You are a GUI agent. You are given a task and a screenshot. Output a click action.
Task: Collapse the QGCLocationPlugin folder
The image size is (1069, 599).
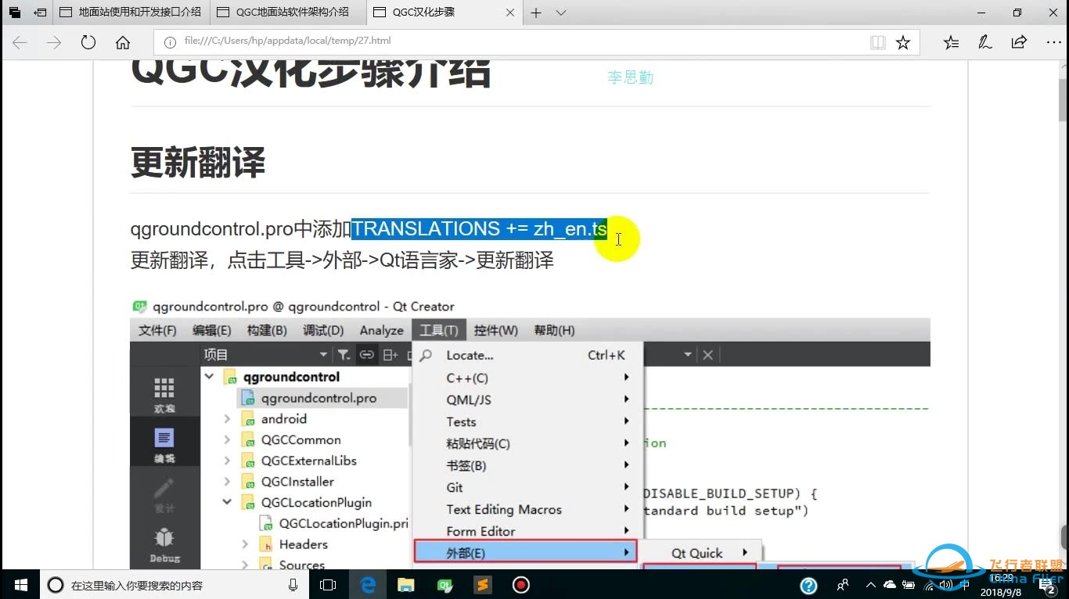(227, 502)
